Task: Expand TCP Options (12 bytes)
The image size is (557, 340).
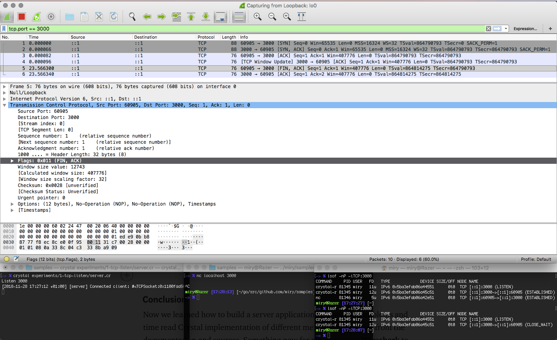Action: 12,204
